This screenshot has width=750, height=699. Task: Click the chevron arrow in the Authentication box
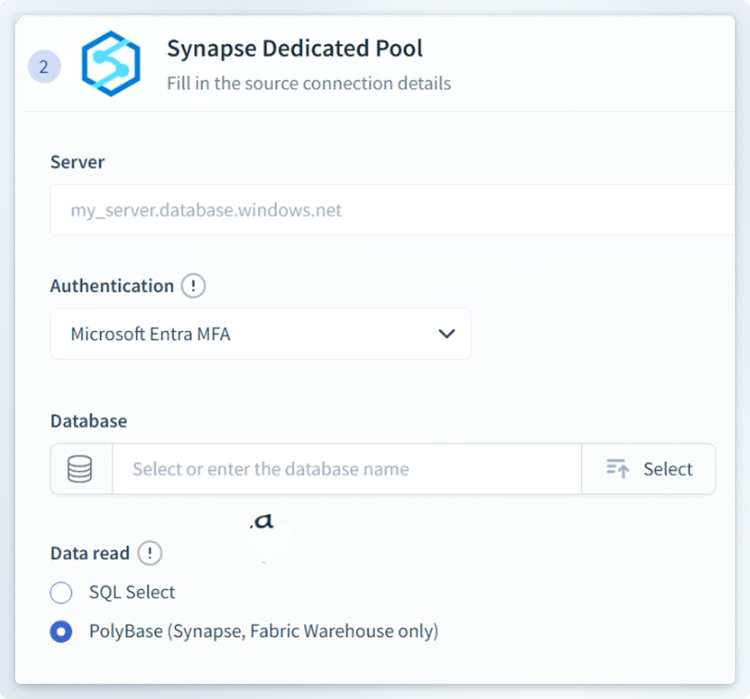(x=447, y=334)
